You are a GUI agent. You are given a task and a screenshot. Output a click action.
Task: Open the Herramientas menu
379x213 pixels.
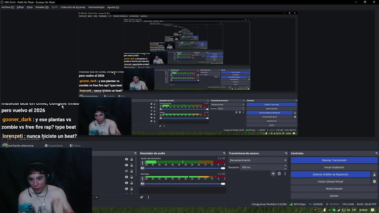click(x=96, y=7)
